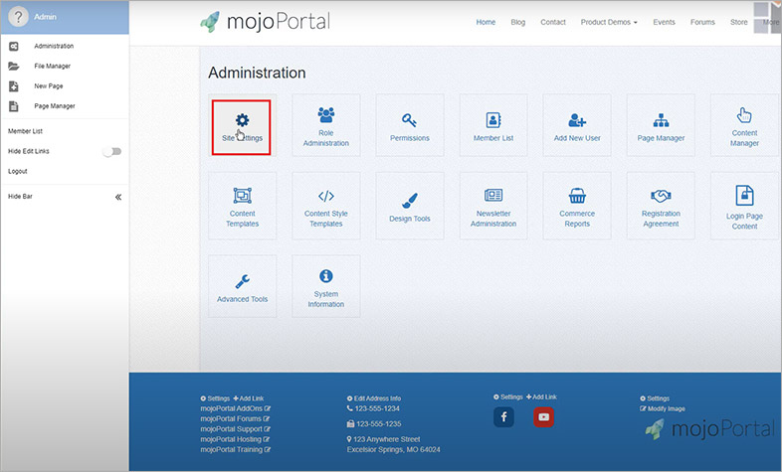Open the Content Templates tile
The width and height of the screenshot is (782, 472).
pos(243,206)
